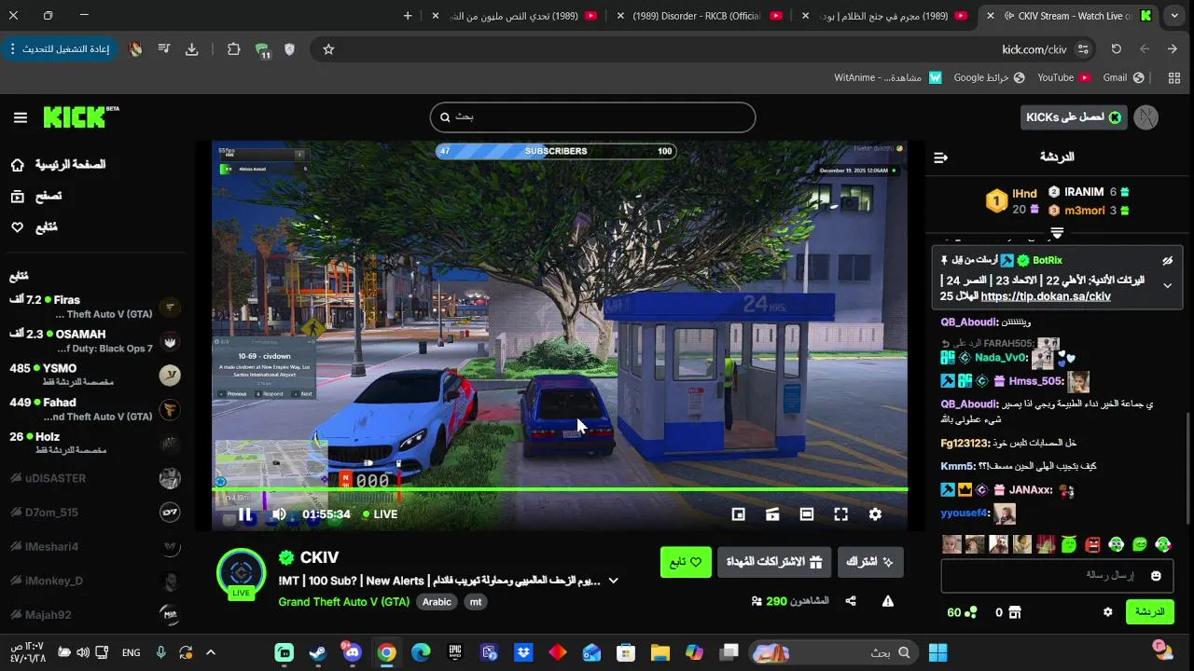1194x671 pixels.
Task: Open Chrome extensions puzzle icon
Action: (x=233, y=49)
